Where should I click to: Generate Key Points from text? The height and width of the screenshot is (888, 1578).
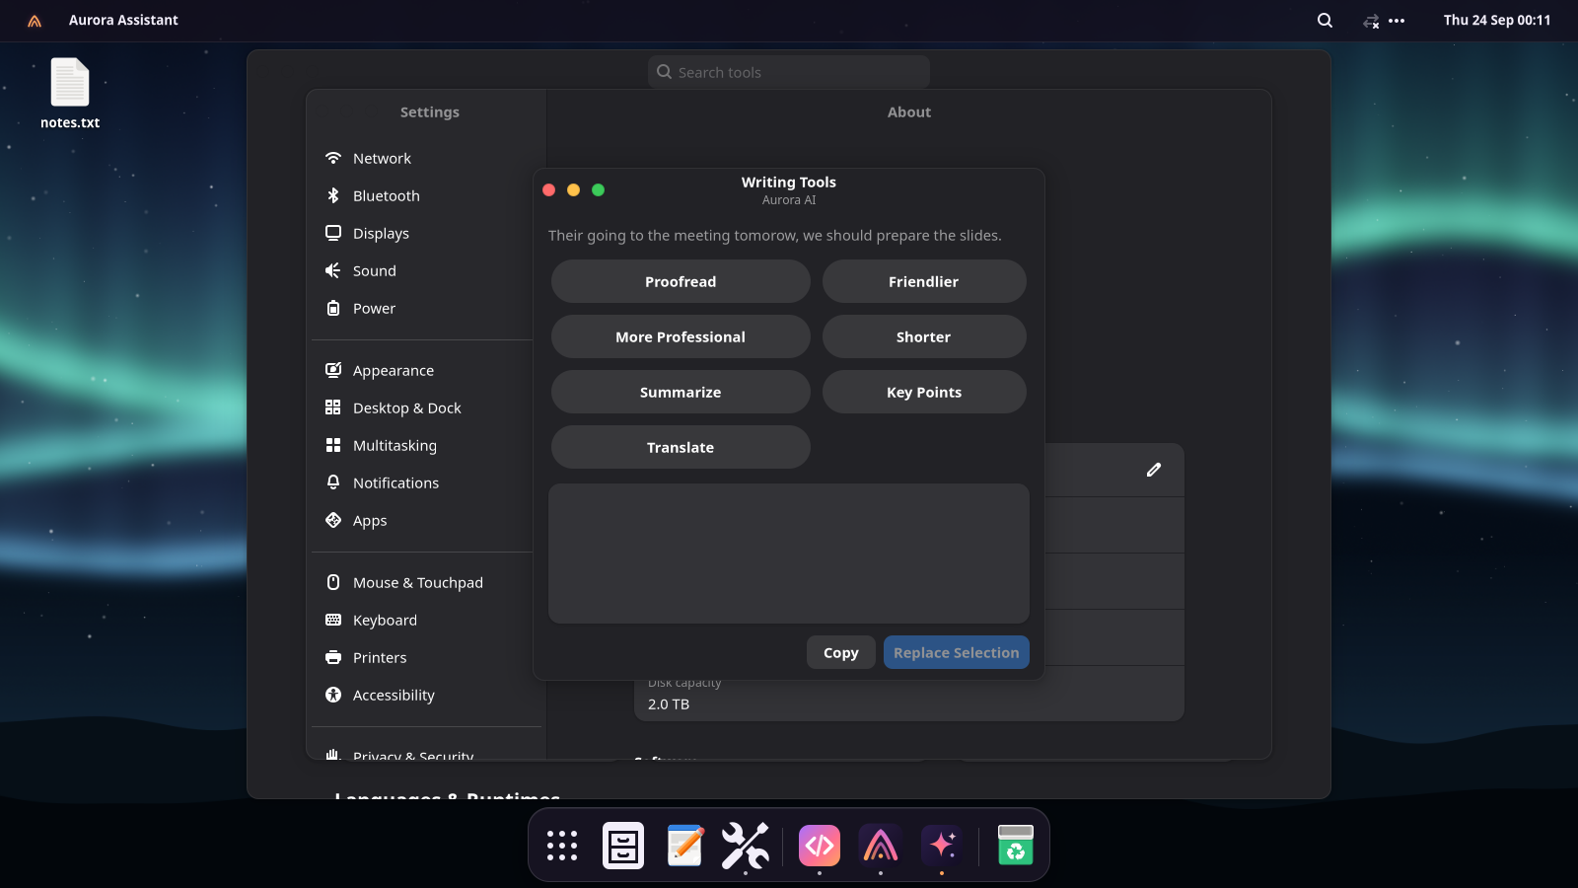pos(924,392)
